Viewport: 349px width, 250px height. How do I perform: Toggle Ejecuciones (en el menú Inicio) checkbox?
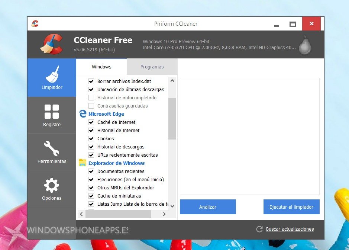(91, 180)
